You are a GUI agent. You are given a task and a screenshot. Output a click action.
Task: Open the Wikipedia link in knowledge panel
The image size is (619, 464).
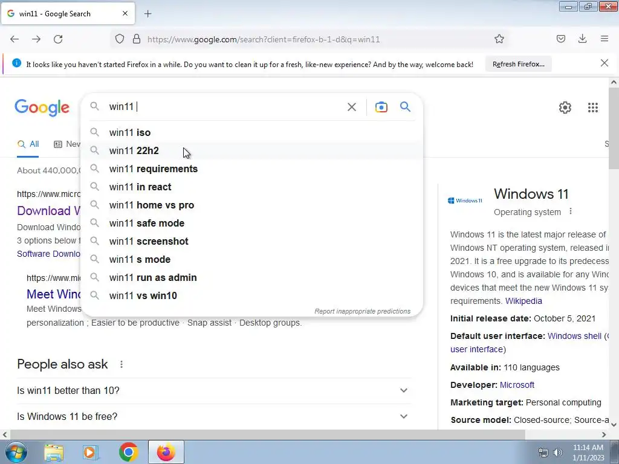[x=523, y=301]
